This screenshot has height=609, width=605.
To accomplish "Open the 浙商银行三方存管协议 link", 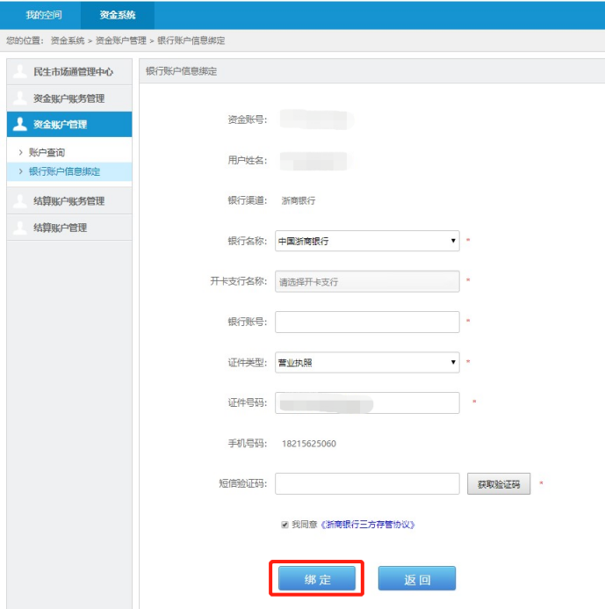I will (x=367, y=525).
